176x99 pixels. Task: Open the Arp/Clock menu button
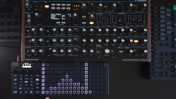coord(68,5)
